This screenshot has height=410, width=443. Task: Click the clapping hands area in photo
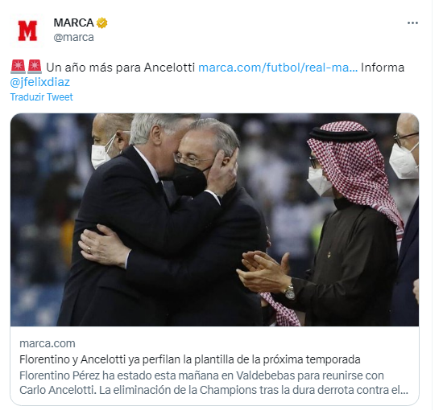tap(263, 272)
